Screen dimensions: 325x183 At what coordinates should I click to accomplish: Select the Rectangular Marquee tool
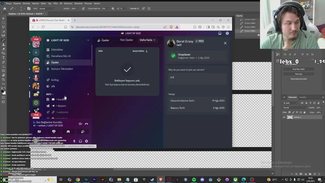(x=3, y=23)
